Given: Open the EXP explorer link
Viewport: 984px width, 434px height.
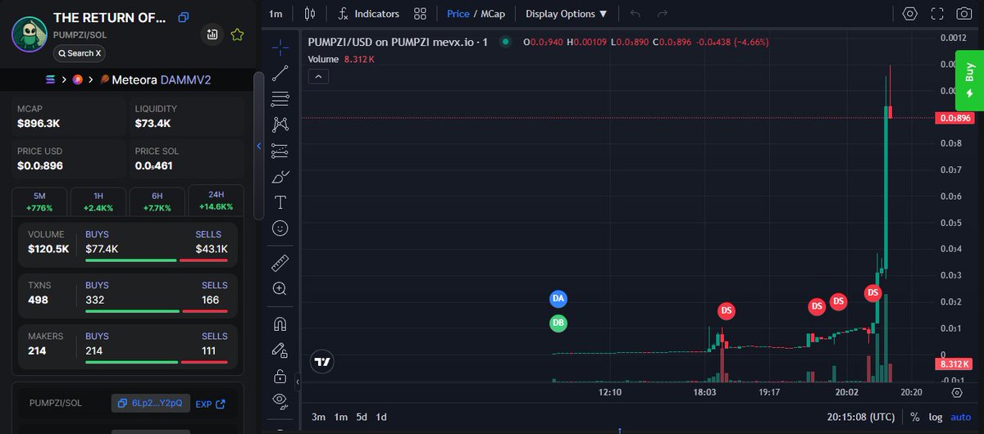Looking at the screenshot, I should [210, 404].
